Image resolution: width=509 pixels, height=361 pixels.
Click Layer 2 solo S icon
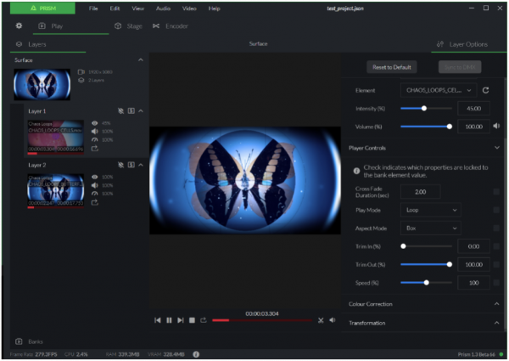(131, 165)
